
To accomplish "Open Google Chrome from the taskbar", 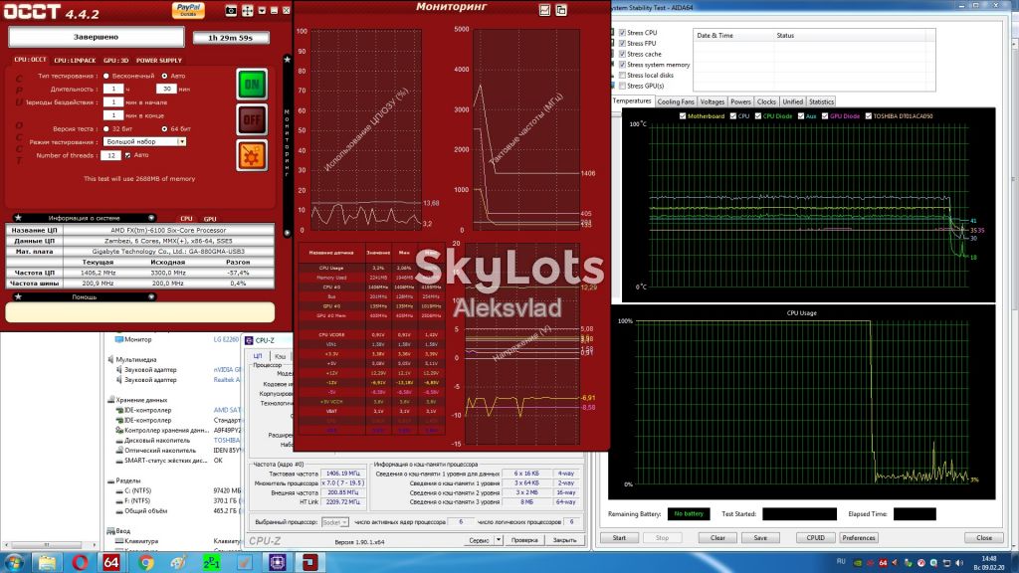I will tap(145, 562).
